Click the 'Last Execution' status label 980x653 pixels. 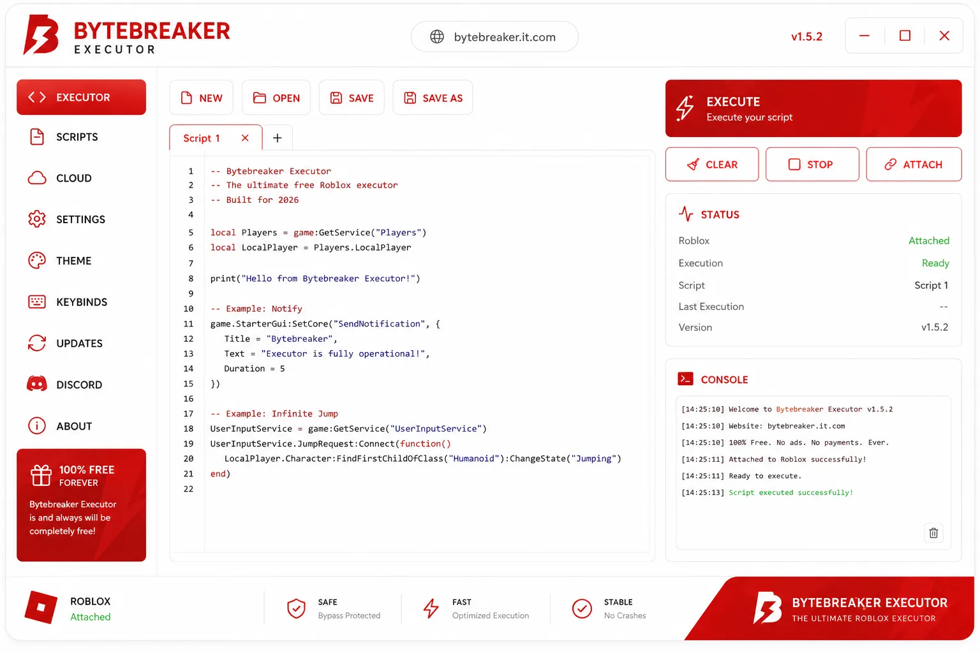(x=711, y=306)
